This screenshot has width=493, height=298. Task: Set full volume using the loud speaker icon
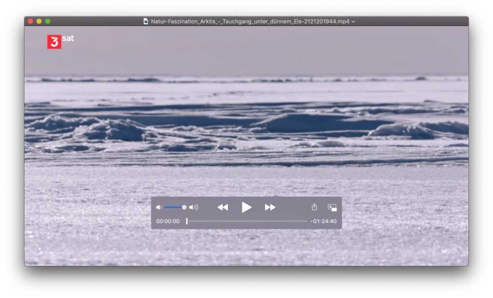tap(194, 208)
